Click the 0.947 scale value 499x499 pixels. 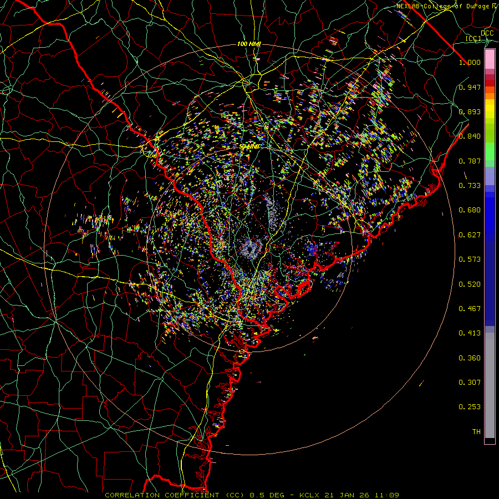pos(470,87)
